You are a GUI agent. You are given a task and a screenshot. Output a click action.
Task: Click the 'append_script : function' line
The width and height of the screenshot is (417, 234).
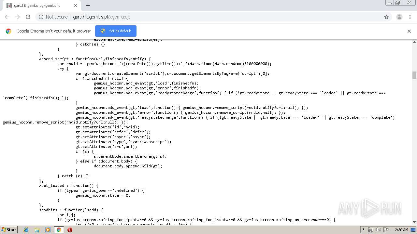[95, 59]
